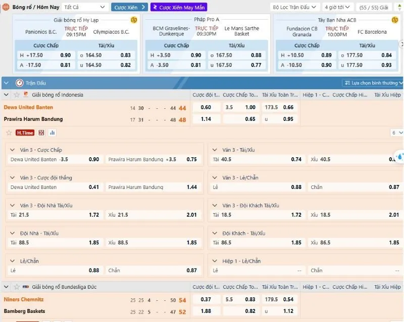This screenshot has width=404, height=322.
Task: Favorite the Indonesia basketball league with star
Action: [x=17, y=95]
